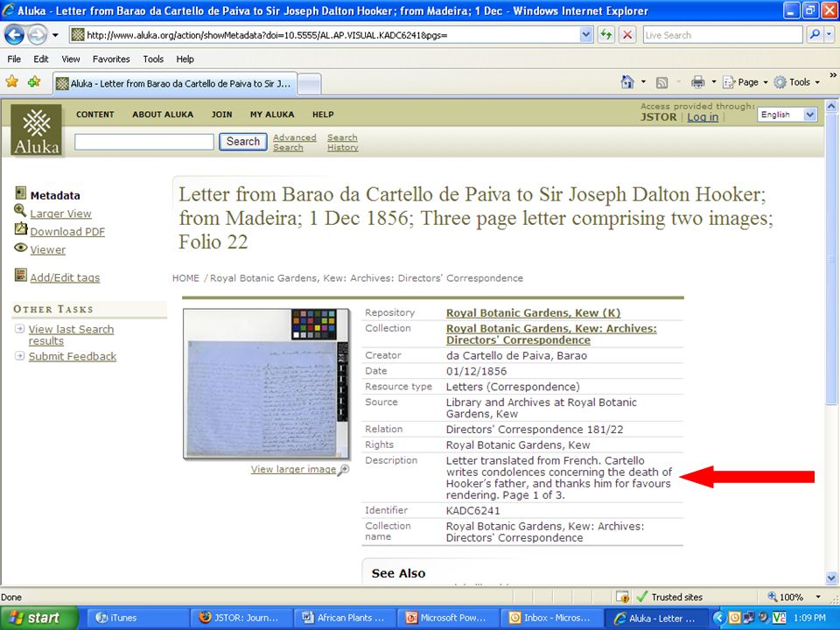Open the zoom level 100% dropdown

[818, 597]
